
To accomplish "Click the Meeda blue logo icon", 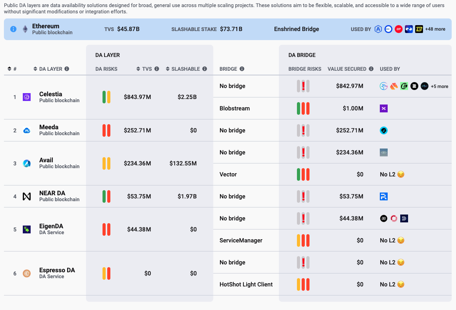I will 27,130.
